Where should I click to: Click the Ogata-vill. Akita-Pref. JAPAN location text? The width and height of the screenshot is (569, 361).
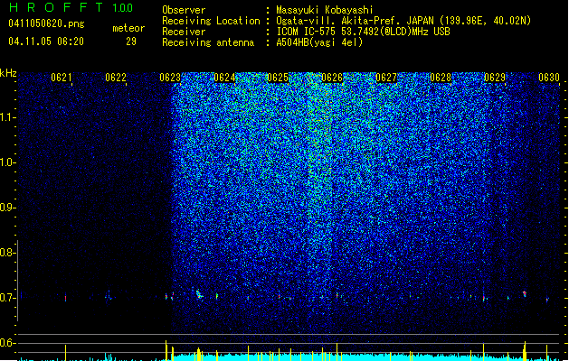tap(403, 21)
